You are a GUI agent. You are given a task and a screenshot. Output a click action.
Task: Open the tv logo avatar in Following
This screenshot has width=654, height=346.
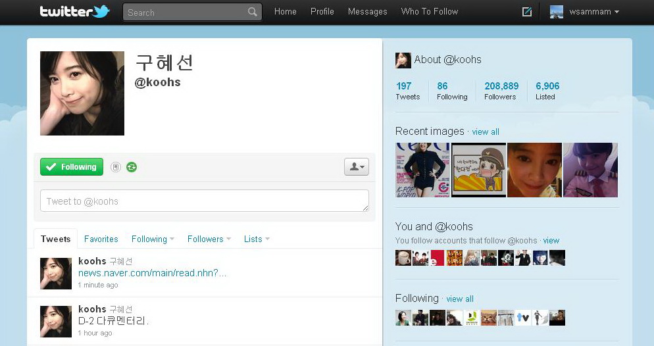[x=523, y=318]
